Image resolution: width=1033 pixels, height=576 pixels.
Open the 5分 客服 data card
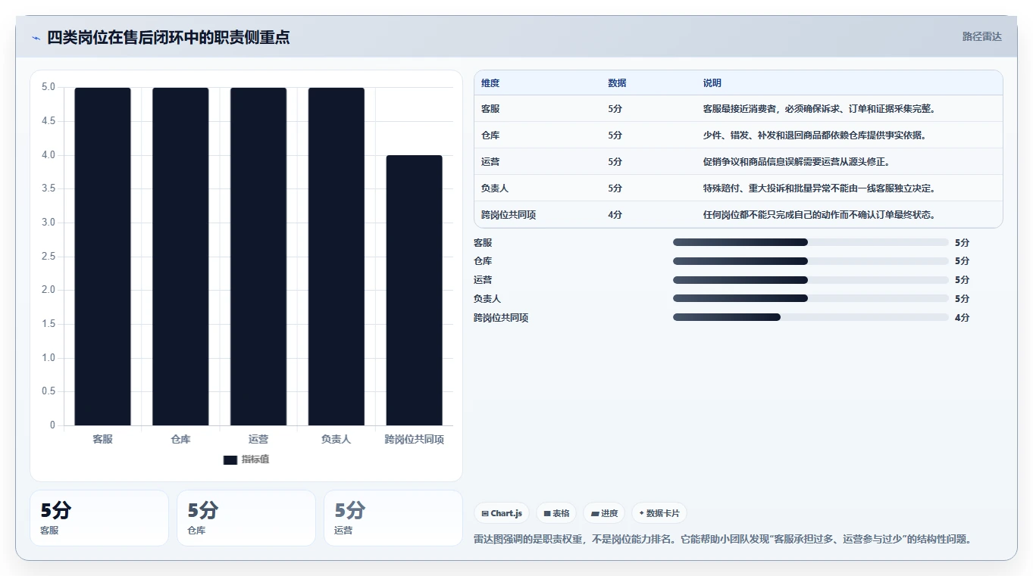(99, 518)
